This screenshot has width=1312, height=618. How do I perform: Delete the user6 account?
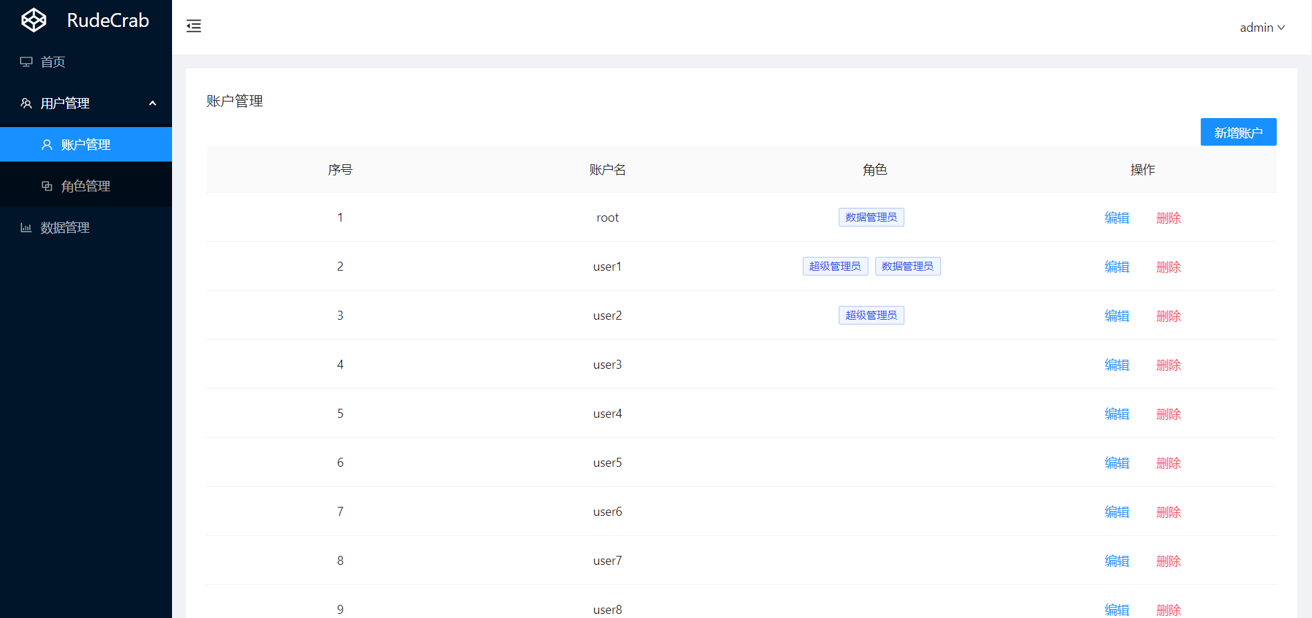tap(1168, 512)
